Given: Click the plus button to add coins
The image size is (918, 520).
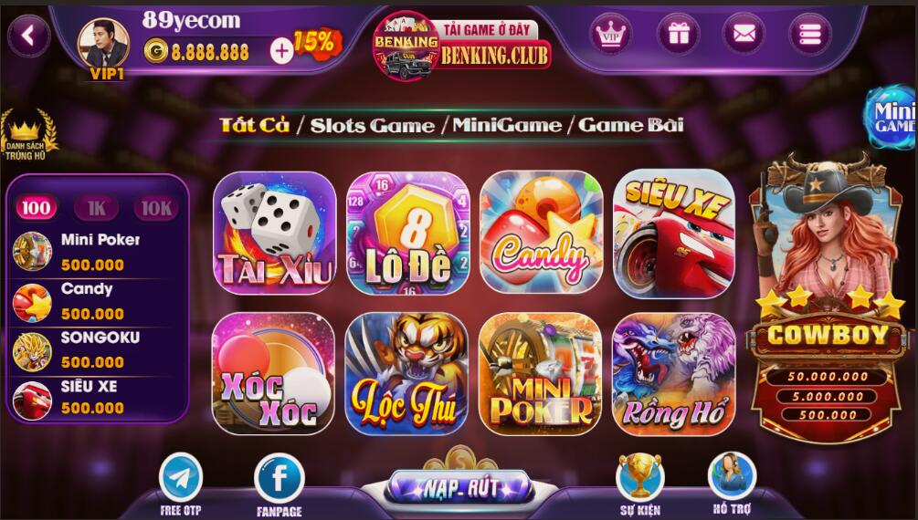Looking at the screenshot, I should point(281,51).
